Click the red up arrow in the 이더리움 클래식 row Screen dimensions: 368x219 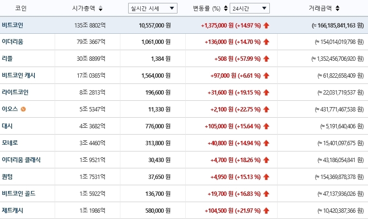click(266, 160)
